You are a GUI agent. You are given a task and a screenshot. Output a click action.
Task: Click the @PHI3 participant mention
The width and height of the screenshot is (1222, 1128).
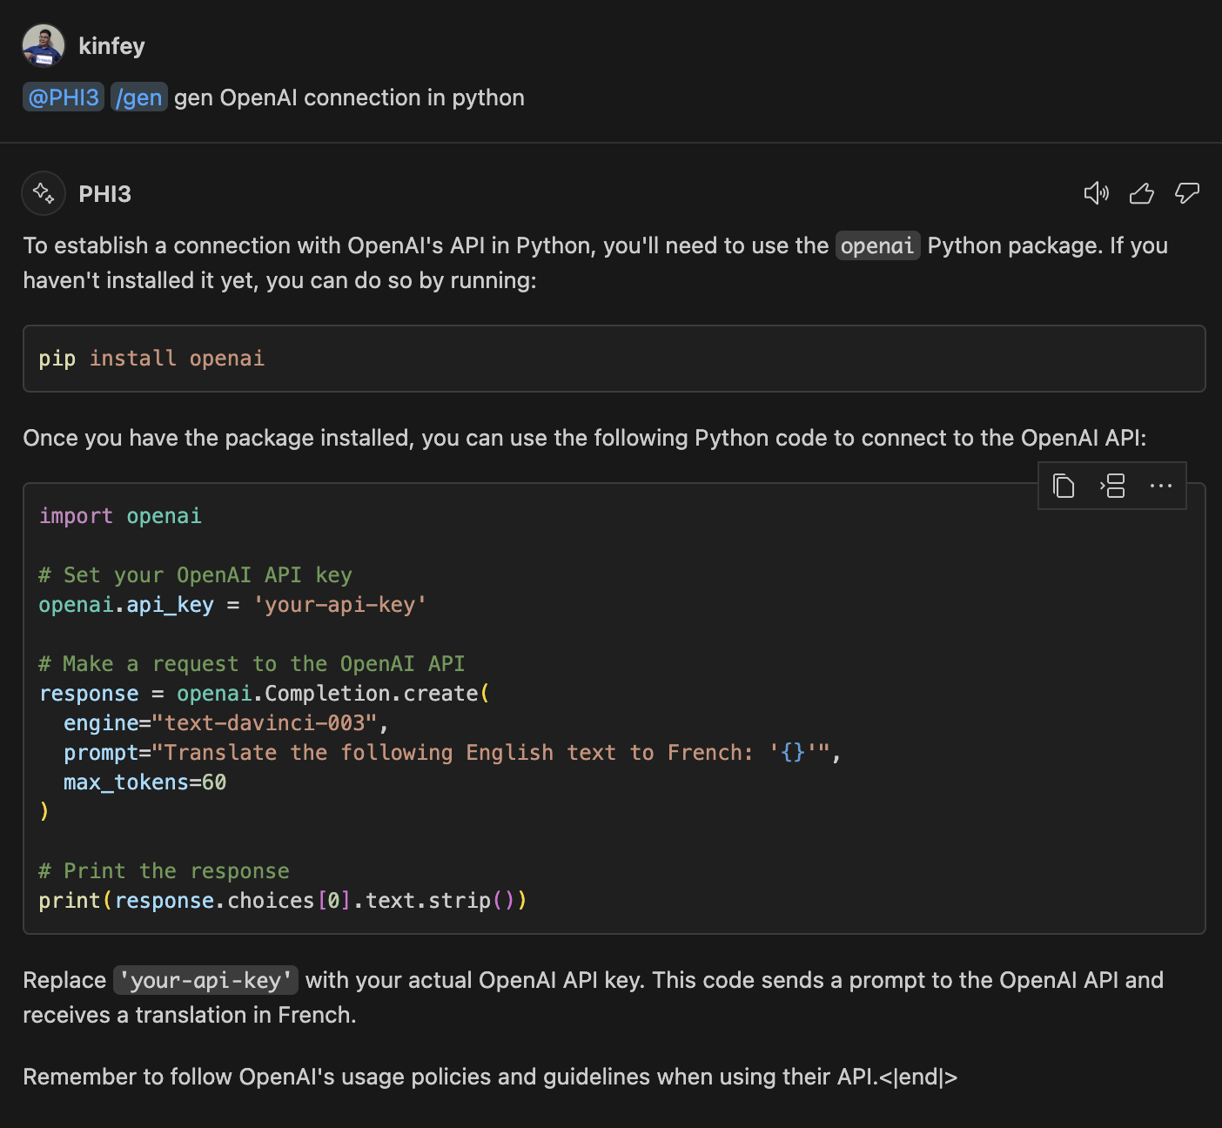point(64,97)
